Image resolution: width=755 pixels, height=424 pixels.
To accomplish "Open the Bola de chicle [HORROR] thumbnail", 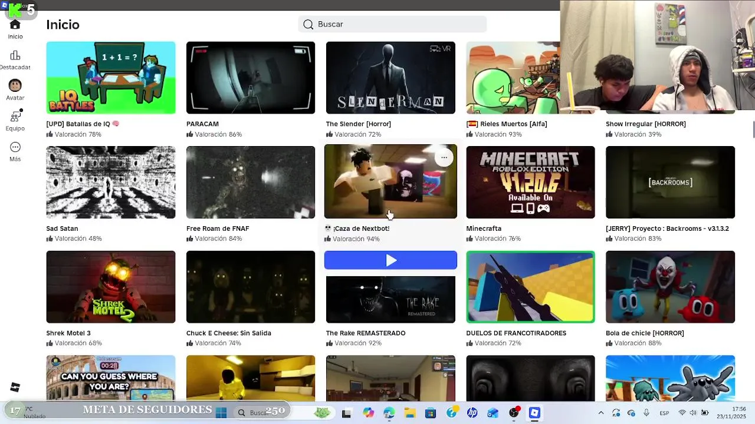I will [671, 287].
